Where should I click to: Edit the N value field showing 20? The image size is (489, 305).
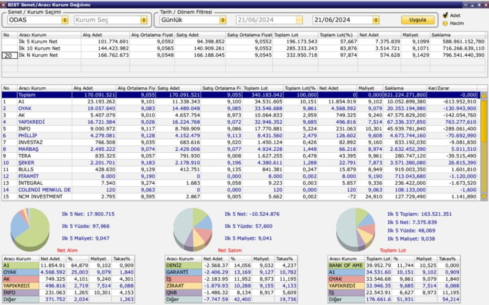point(10,55)
